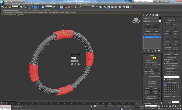Screen dimensions: 182x110
Task: Open the Modify command panel tab
Action: 147,15
